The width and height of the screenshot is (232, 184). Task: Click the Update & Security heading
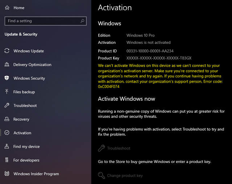click(21, 34)
